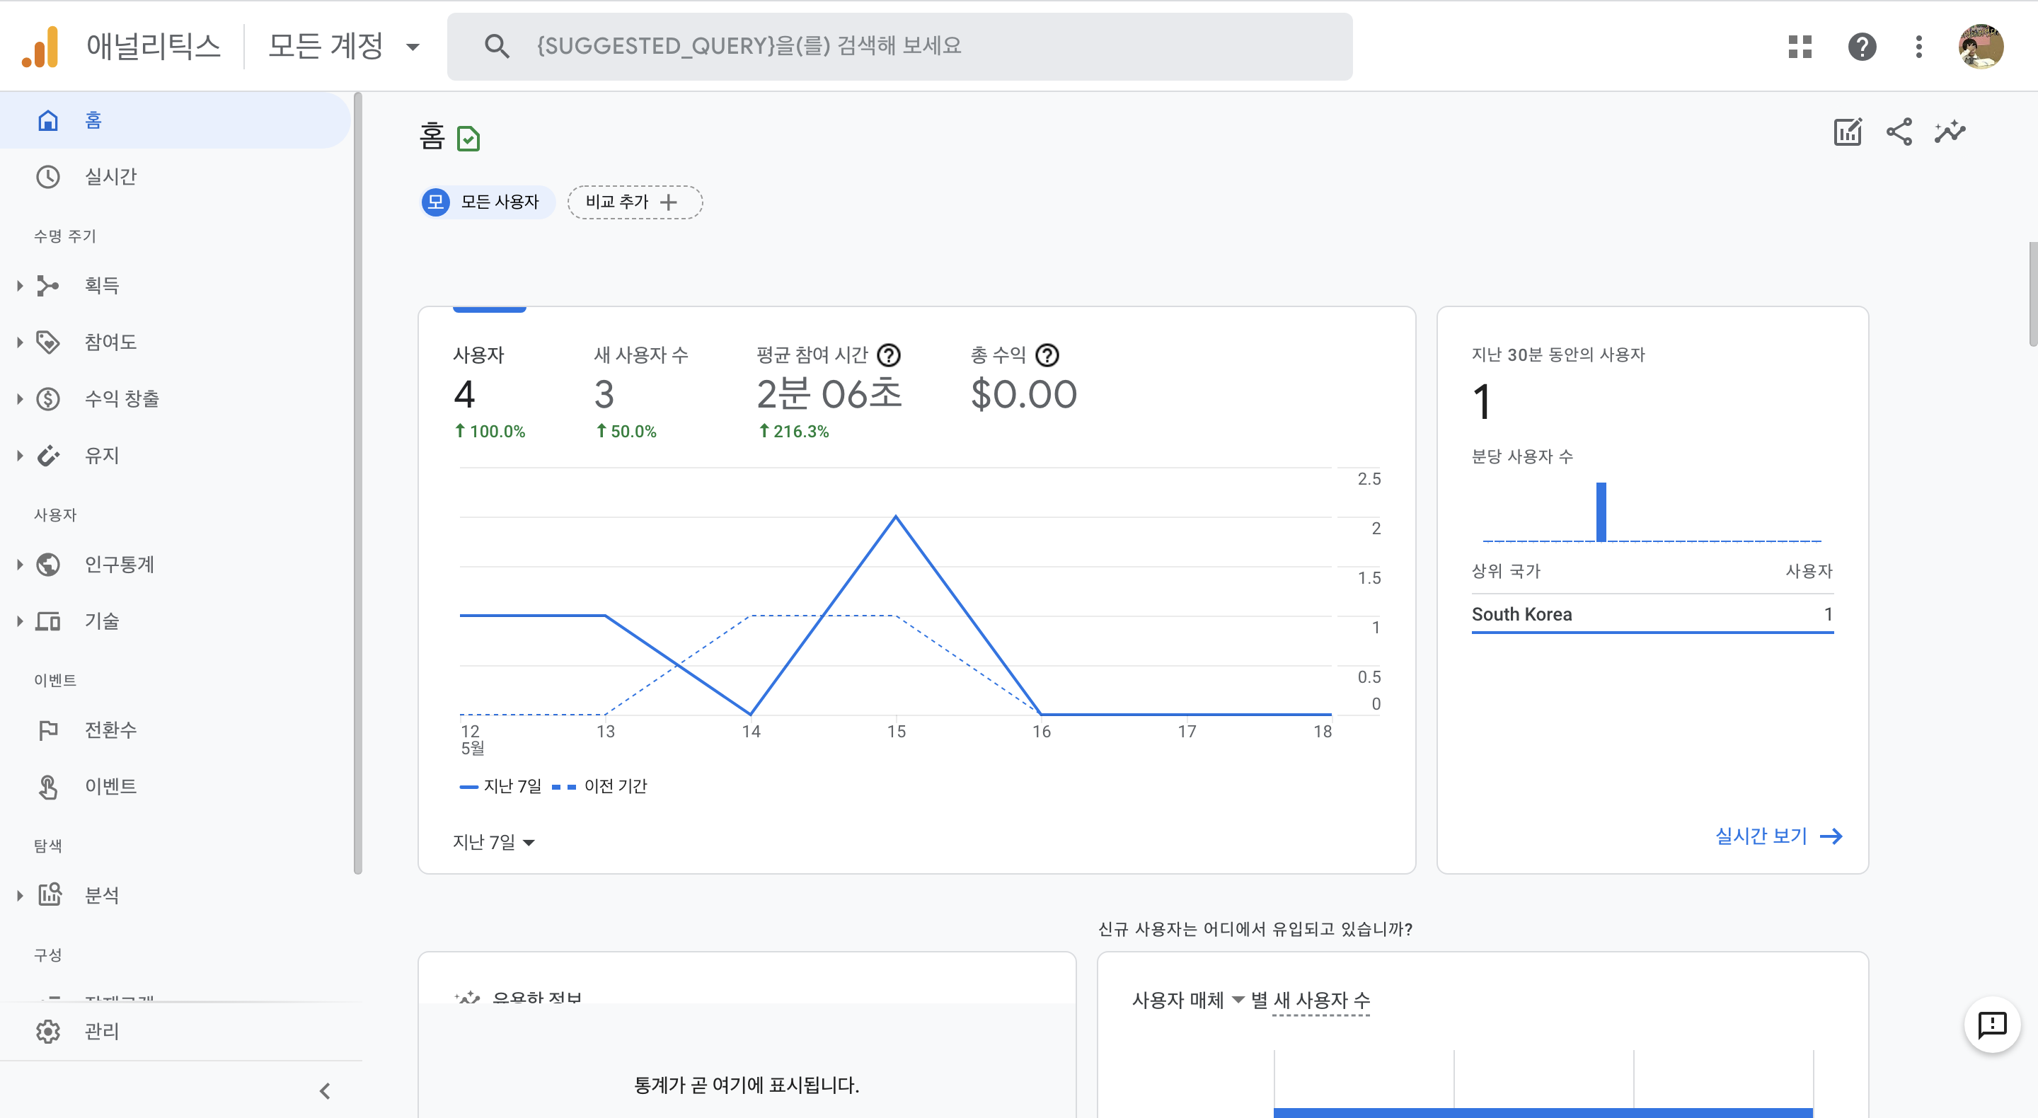
Task: Expand the 획득 section in sidebar
Action: (x=102, y=286)
